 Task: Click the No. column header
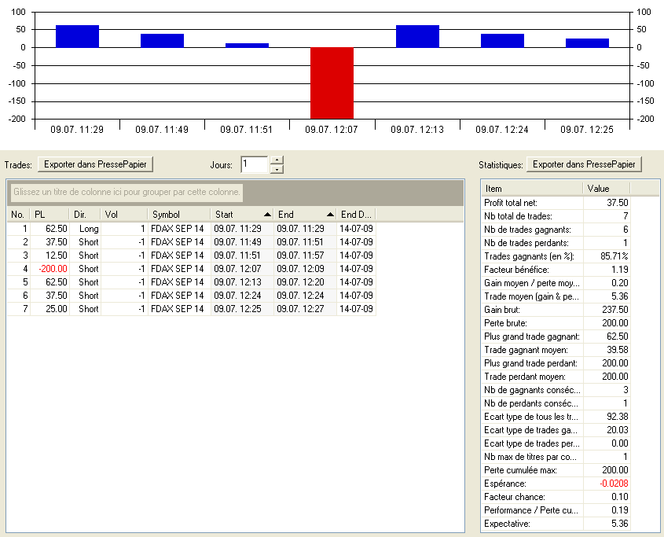click(x=18, y=215)
